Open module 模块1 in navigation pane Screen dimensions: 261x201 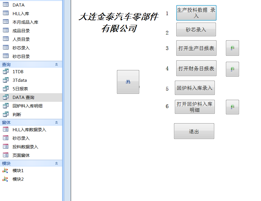[x=18, y=171]
